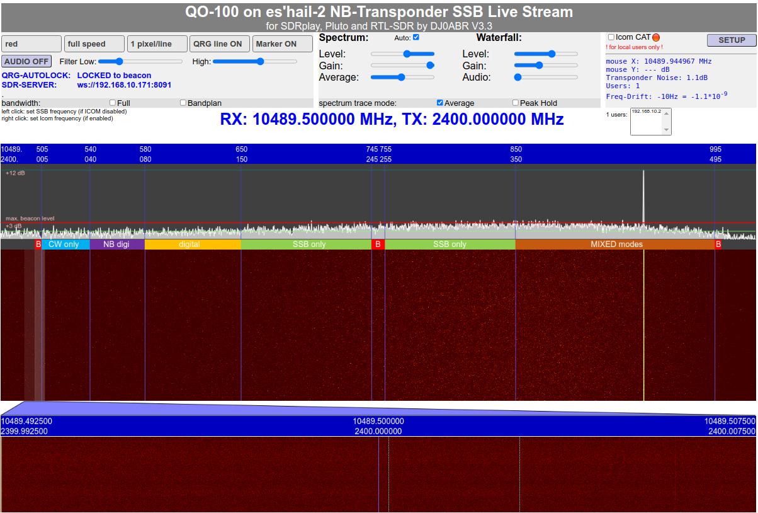Toggle the QRG line ON button
Image resolution: width=758 pixels, height=513 pixels.
(218, 44)
